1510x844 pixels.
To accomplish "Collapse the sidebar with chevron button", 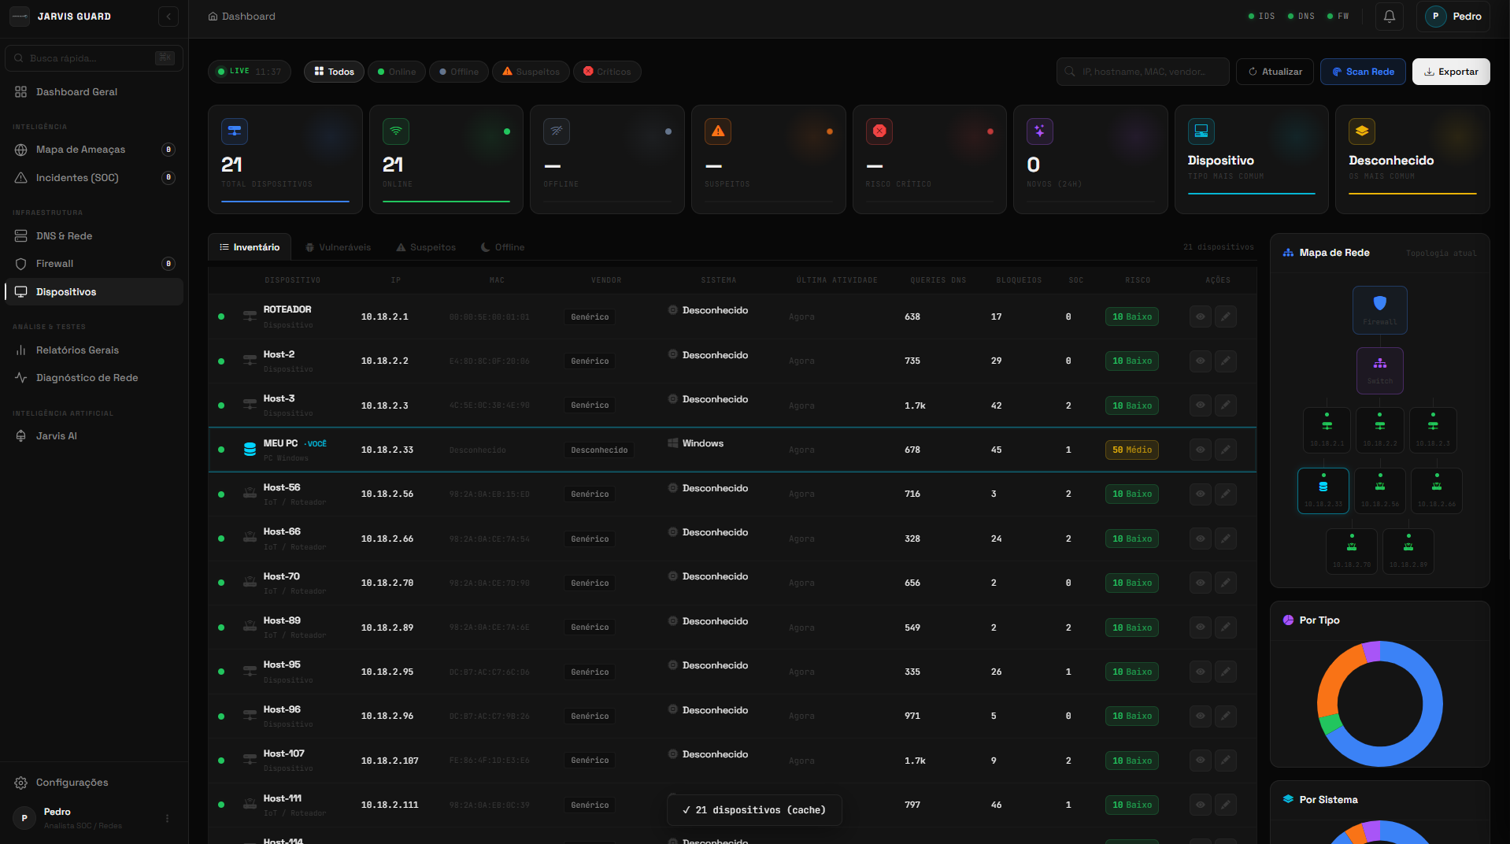I will 168,17.
